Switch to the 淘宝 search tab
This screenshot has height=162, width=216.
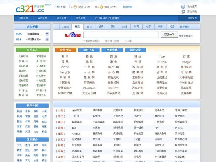pyautogui.click(x=172, y=27)
